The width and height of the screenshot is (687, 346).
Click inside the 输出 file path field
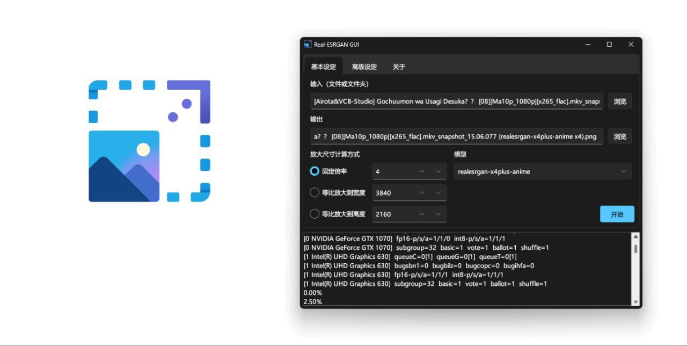[456, 136]
